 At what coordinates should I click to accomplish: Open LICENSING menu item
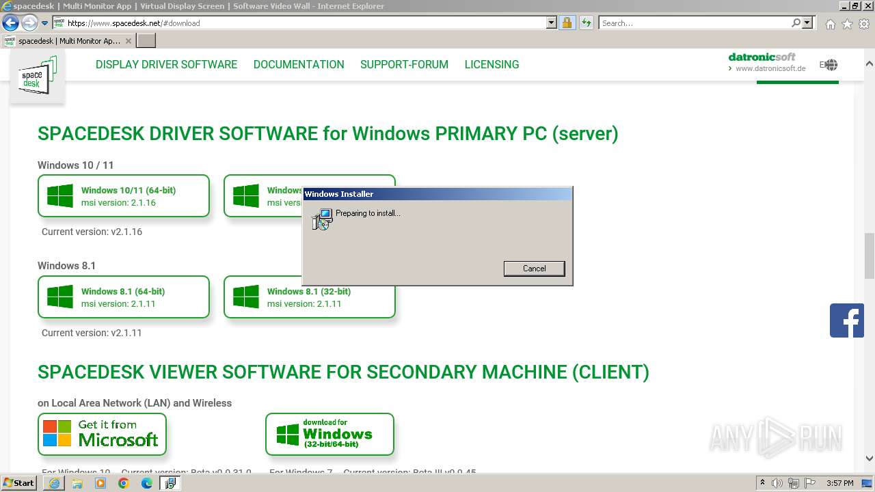pos(492,64)
